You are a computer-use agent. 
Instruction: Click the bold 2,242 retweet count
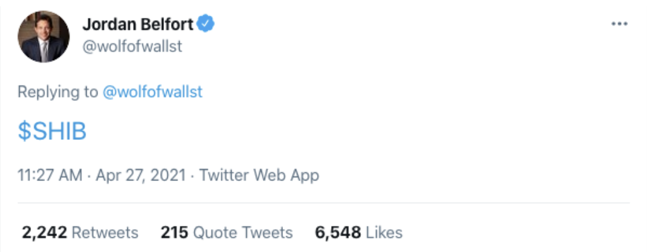coord(44,232)
